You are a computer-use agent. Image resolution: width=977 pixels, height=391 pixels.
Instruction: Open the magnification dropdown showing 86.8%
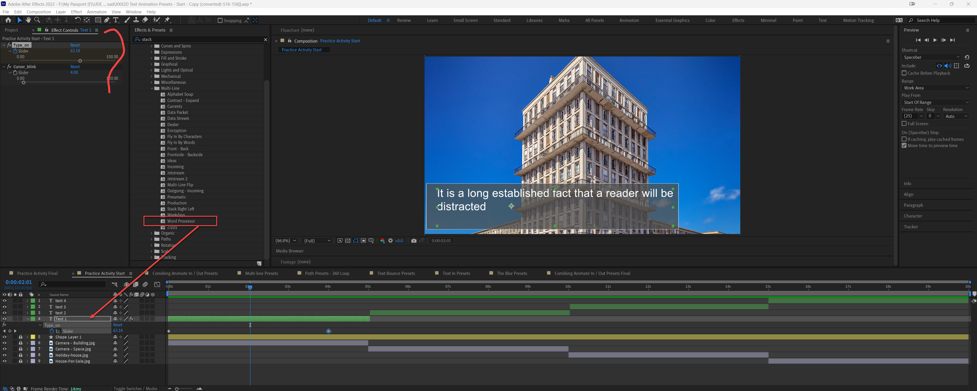[285, 241]
